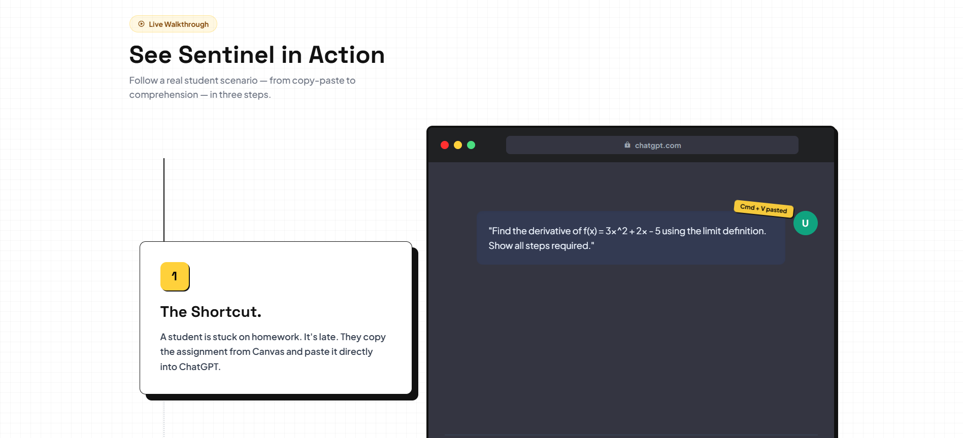Click the yellow step 1 number badge
Screen dimensions: 963x438
(x=175, y=276)
